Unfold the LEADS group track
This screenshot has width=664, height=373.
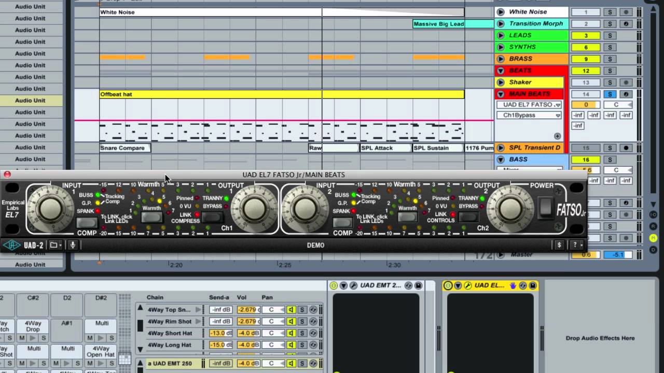point(501,35)
